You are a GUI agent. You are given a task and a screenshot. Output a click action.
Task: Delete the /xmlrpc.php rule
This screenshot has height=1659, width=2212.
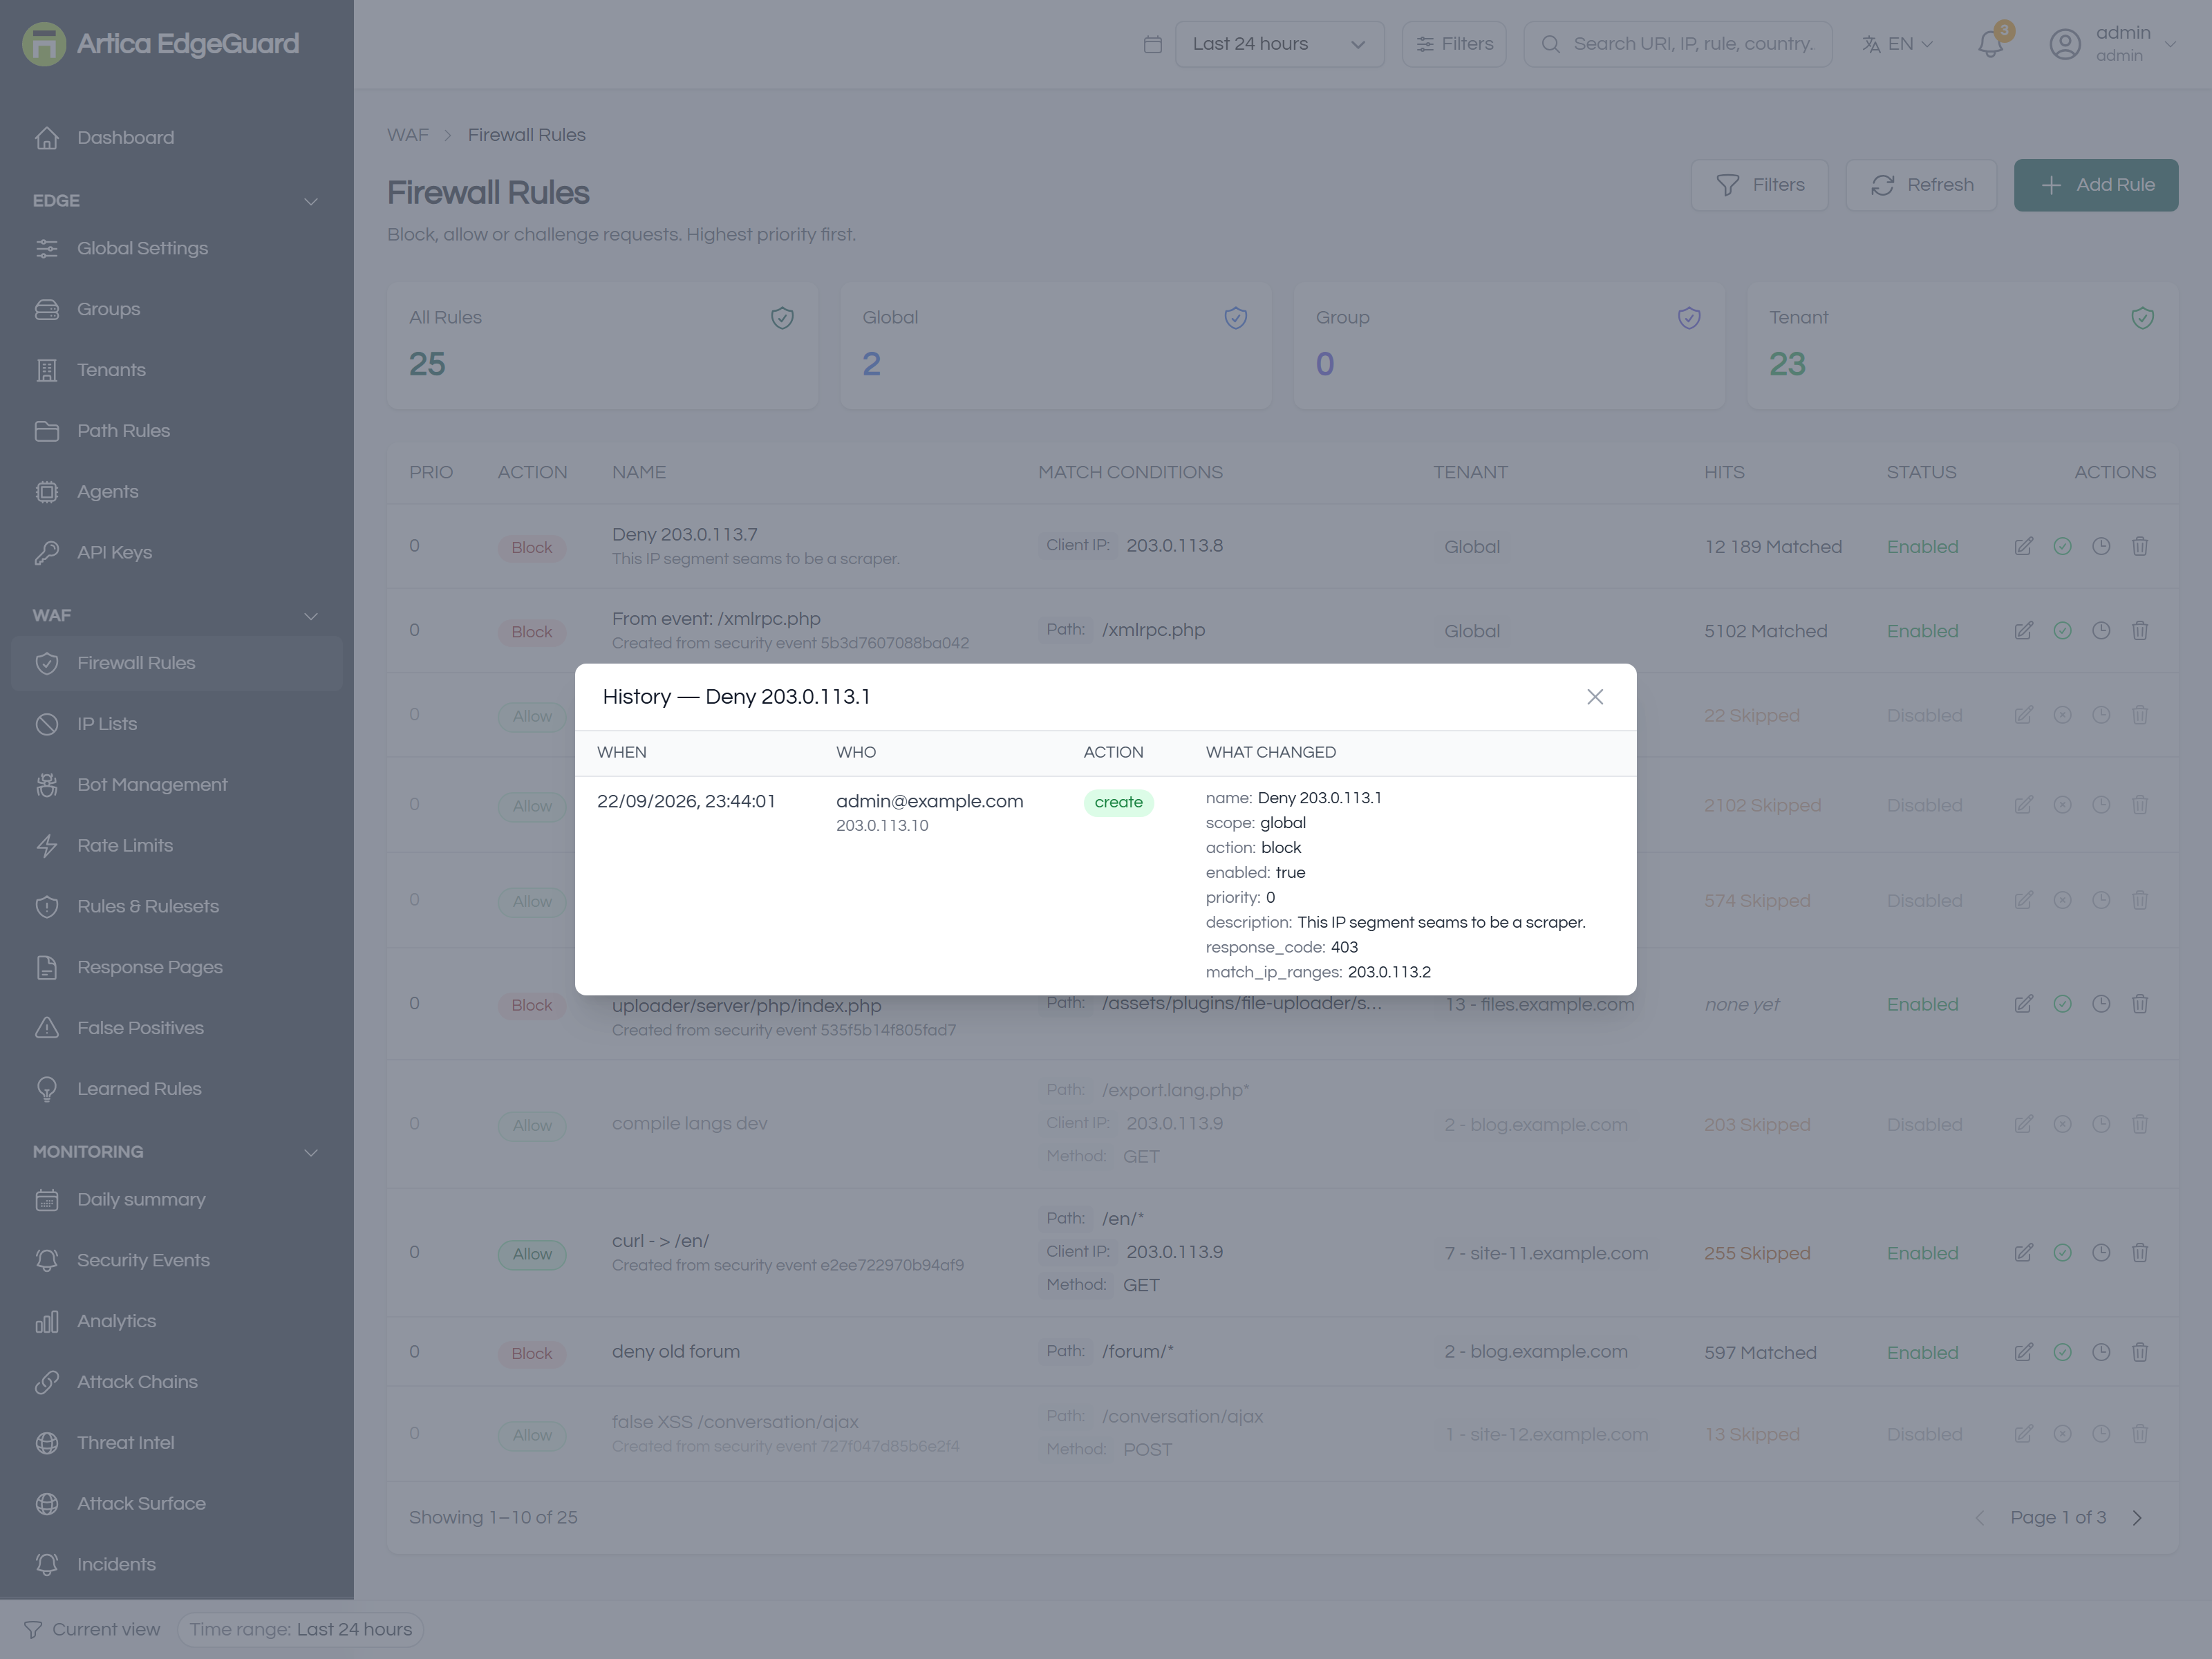[2140, 630]
